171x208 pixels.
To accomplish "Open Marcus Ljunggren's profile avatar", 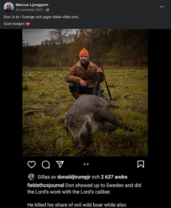I will (x=9, y=7).
